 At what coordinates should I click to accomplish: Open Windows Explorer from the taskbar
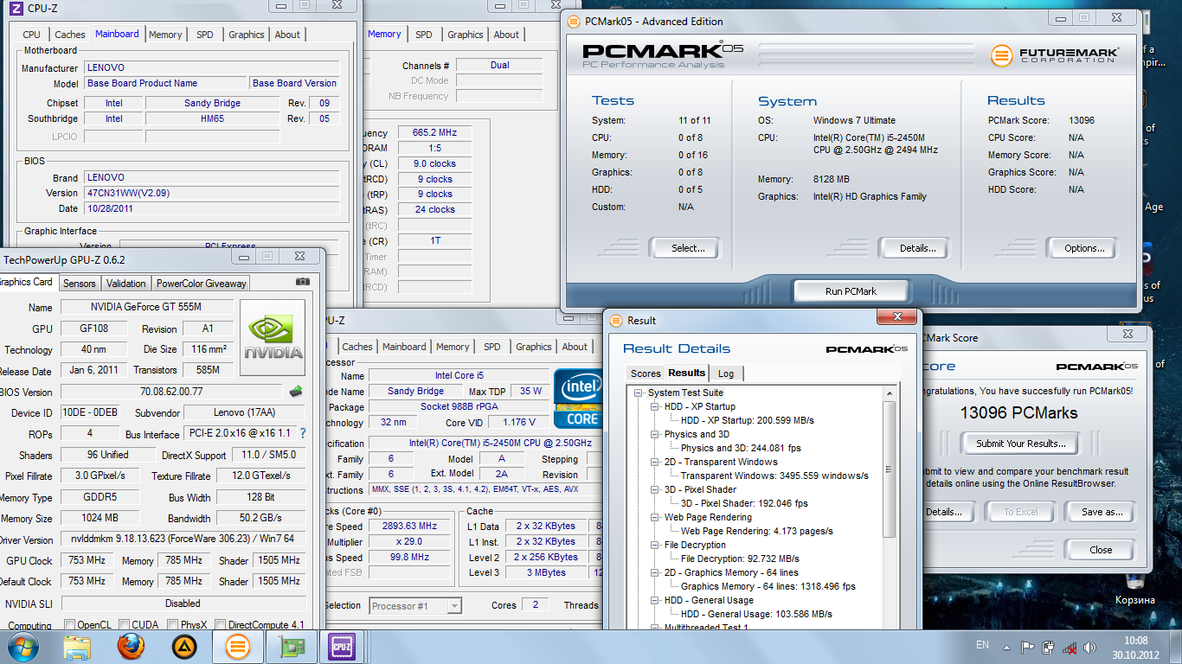click(x=77, y=647)
